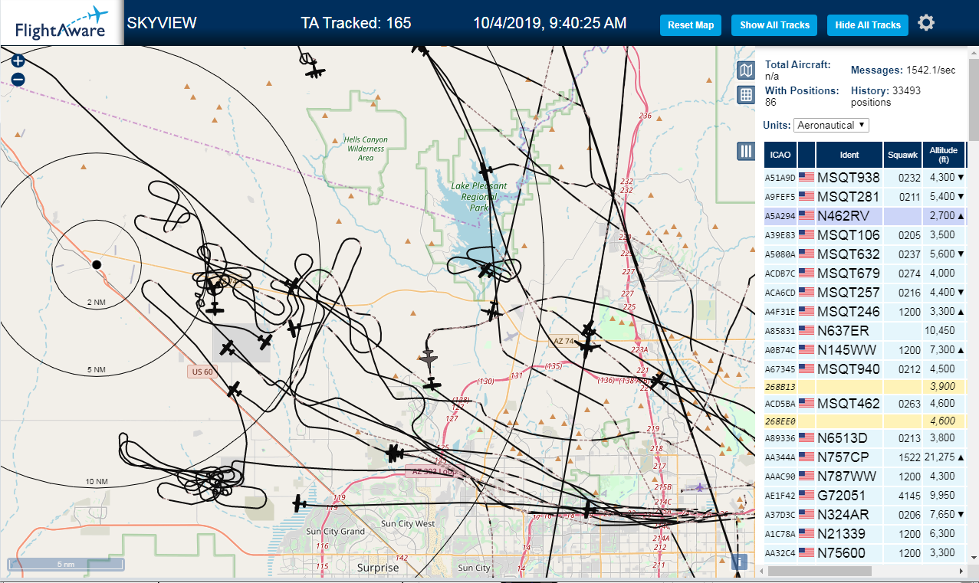Select the highlighted N462RV row
This screenshot has height=583, width=979.
866,215
